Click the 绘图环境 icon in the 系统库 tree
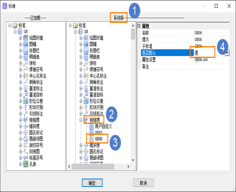This screenshot has width=236, height=192. 86,38
